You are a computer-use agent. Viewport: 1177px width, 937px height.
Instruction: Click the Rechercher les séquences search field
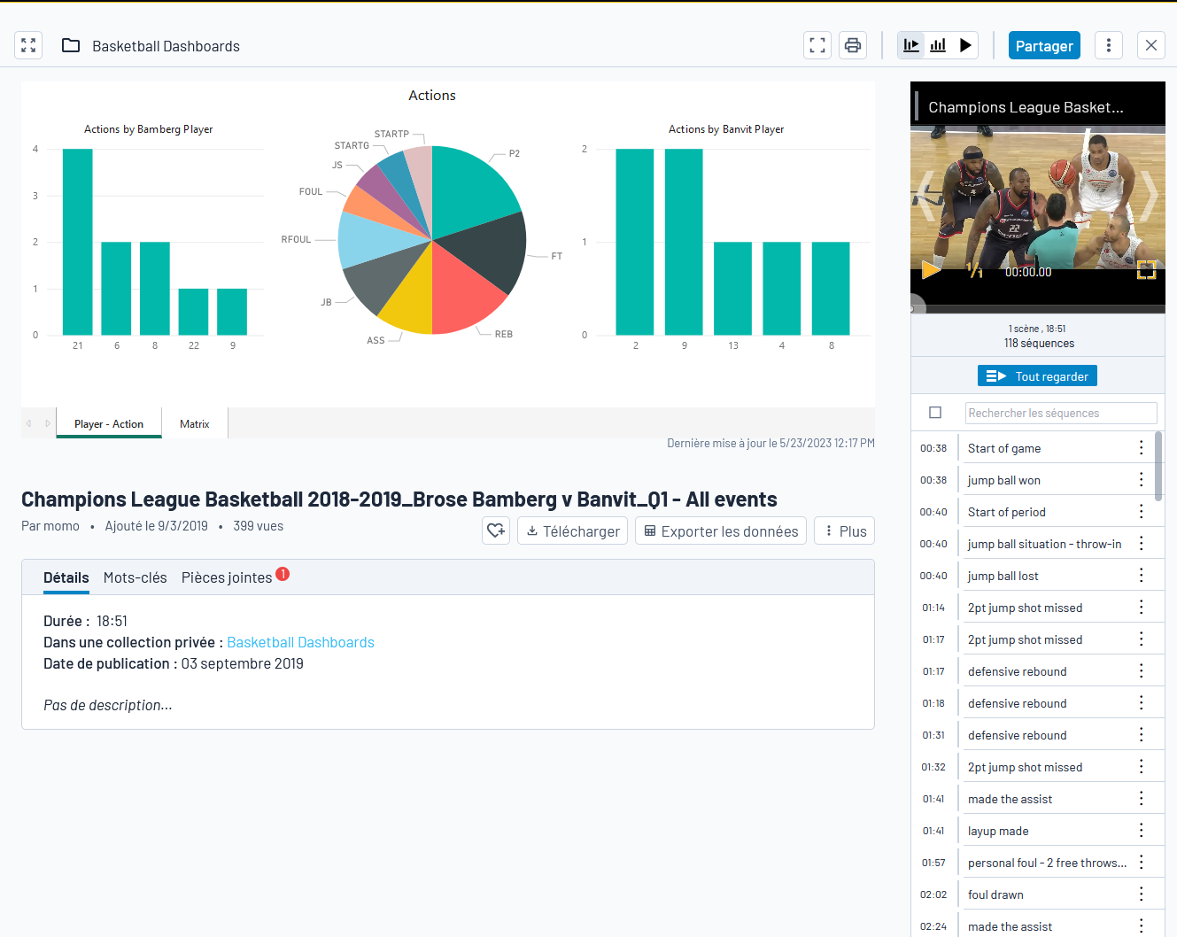(1061, 413)
